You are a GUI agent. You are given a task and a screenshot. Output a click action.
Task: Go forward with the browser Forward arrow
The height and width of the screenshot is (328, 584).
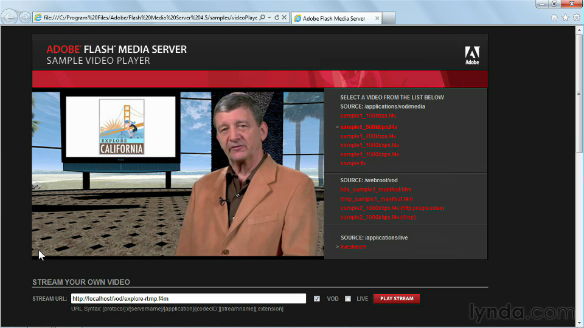(x=24, y=18)
